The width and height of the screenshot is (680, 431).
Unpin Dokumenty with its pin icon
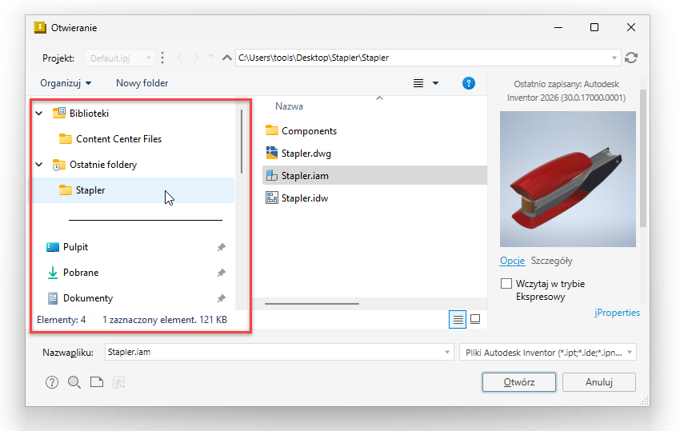[x=221, y=298]
